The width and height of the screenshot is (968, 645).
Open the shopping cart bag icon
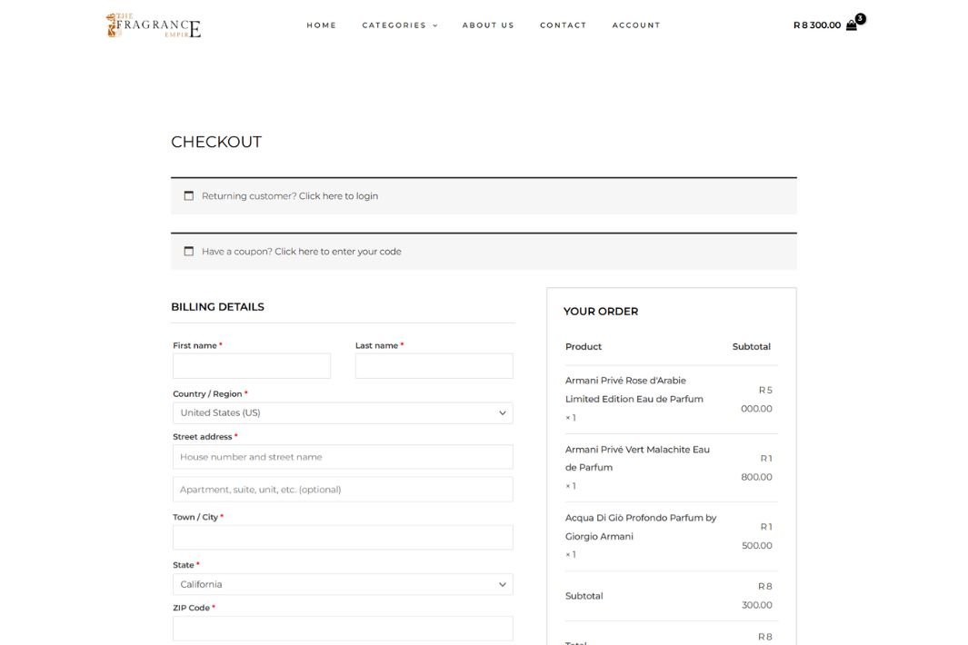pyautogui.click(x=852, y=25)
